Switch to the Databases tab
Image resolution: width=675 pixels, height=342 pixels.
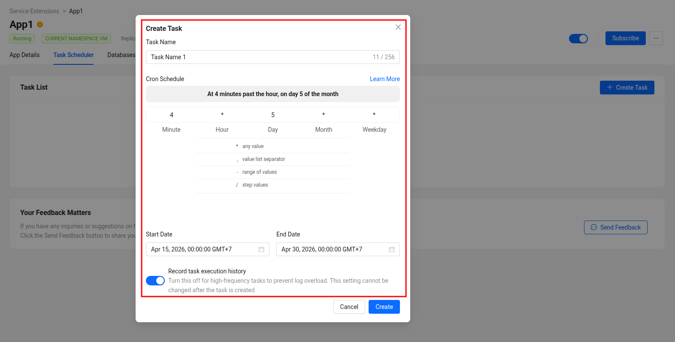pyautogui.click(x=121, y=55)
